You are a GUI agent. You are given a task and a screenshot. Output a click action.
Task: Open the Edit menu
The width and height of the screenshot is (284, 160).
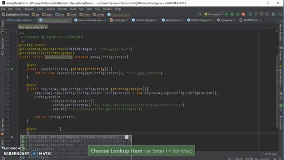pos(10,9)
